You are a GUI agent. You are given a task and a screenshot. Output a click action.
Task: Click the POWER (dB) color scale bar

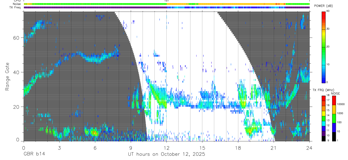coord(324,47)
